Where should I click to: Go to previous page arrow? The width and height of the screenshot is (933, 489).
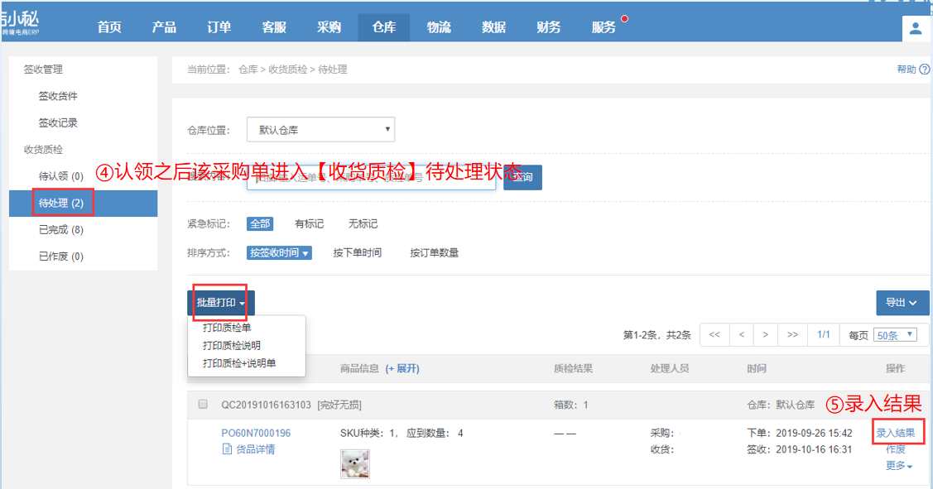point(741,335)
